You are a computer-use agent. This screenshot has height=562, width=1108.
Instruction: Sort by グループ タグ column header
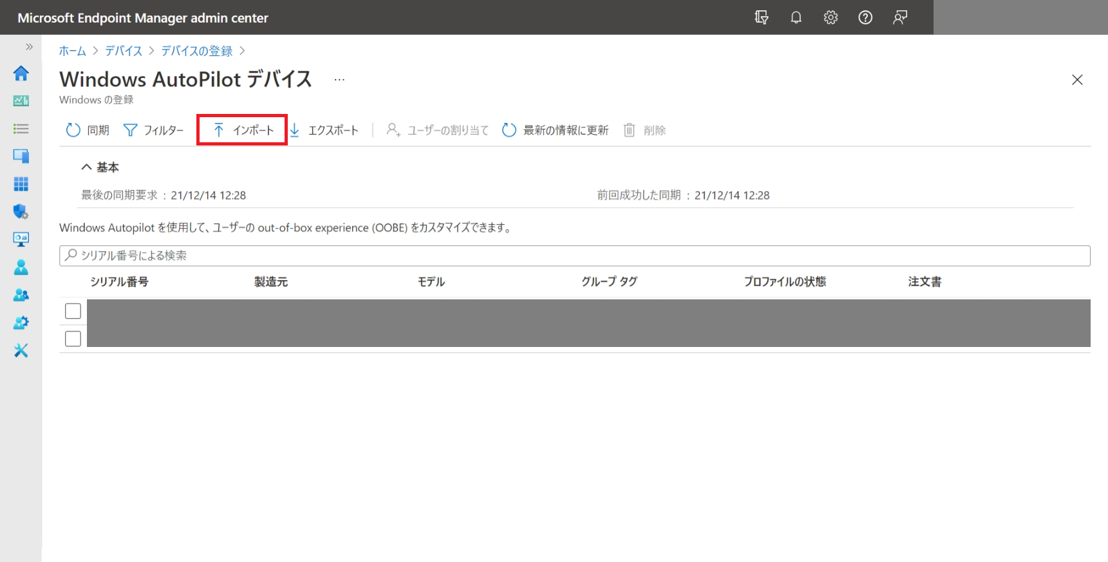click(610, 282)
